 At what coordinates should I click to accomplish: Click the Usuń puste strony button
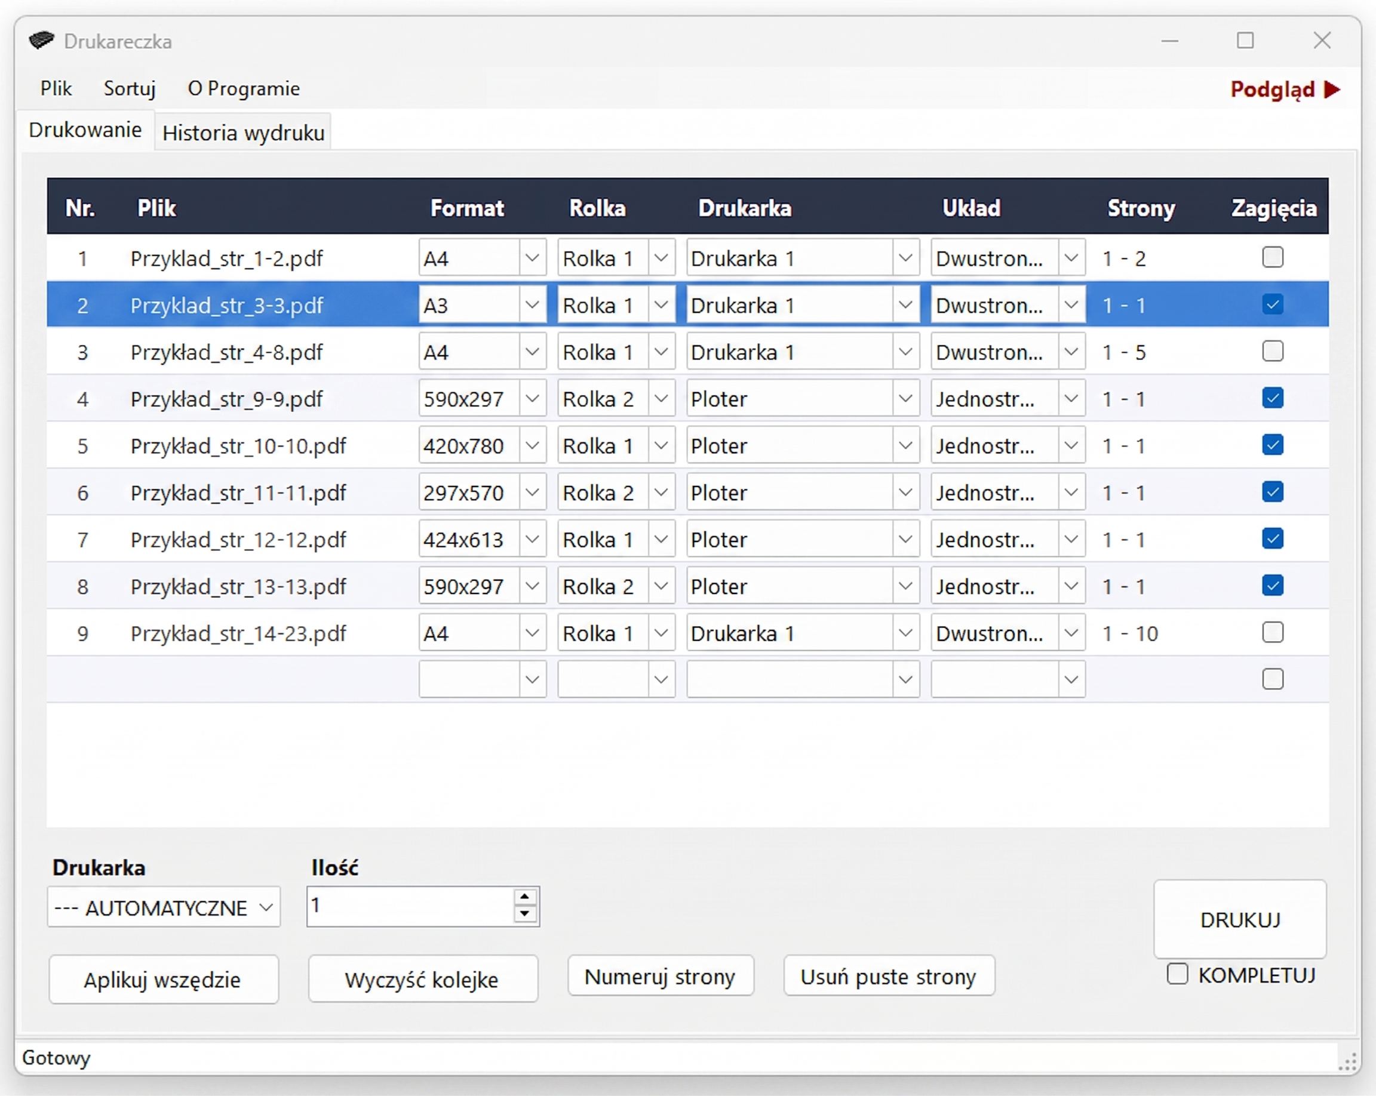tap(889, 976)
